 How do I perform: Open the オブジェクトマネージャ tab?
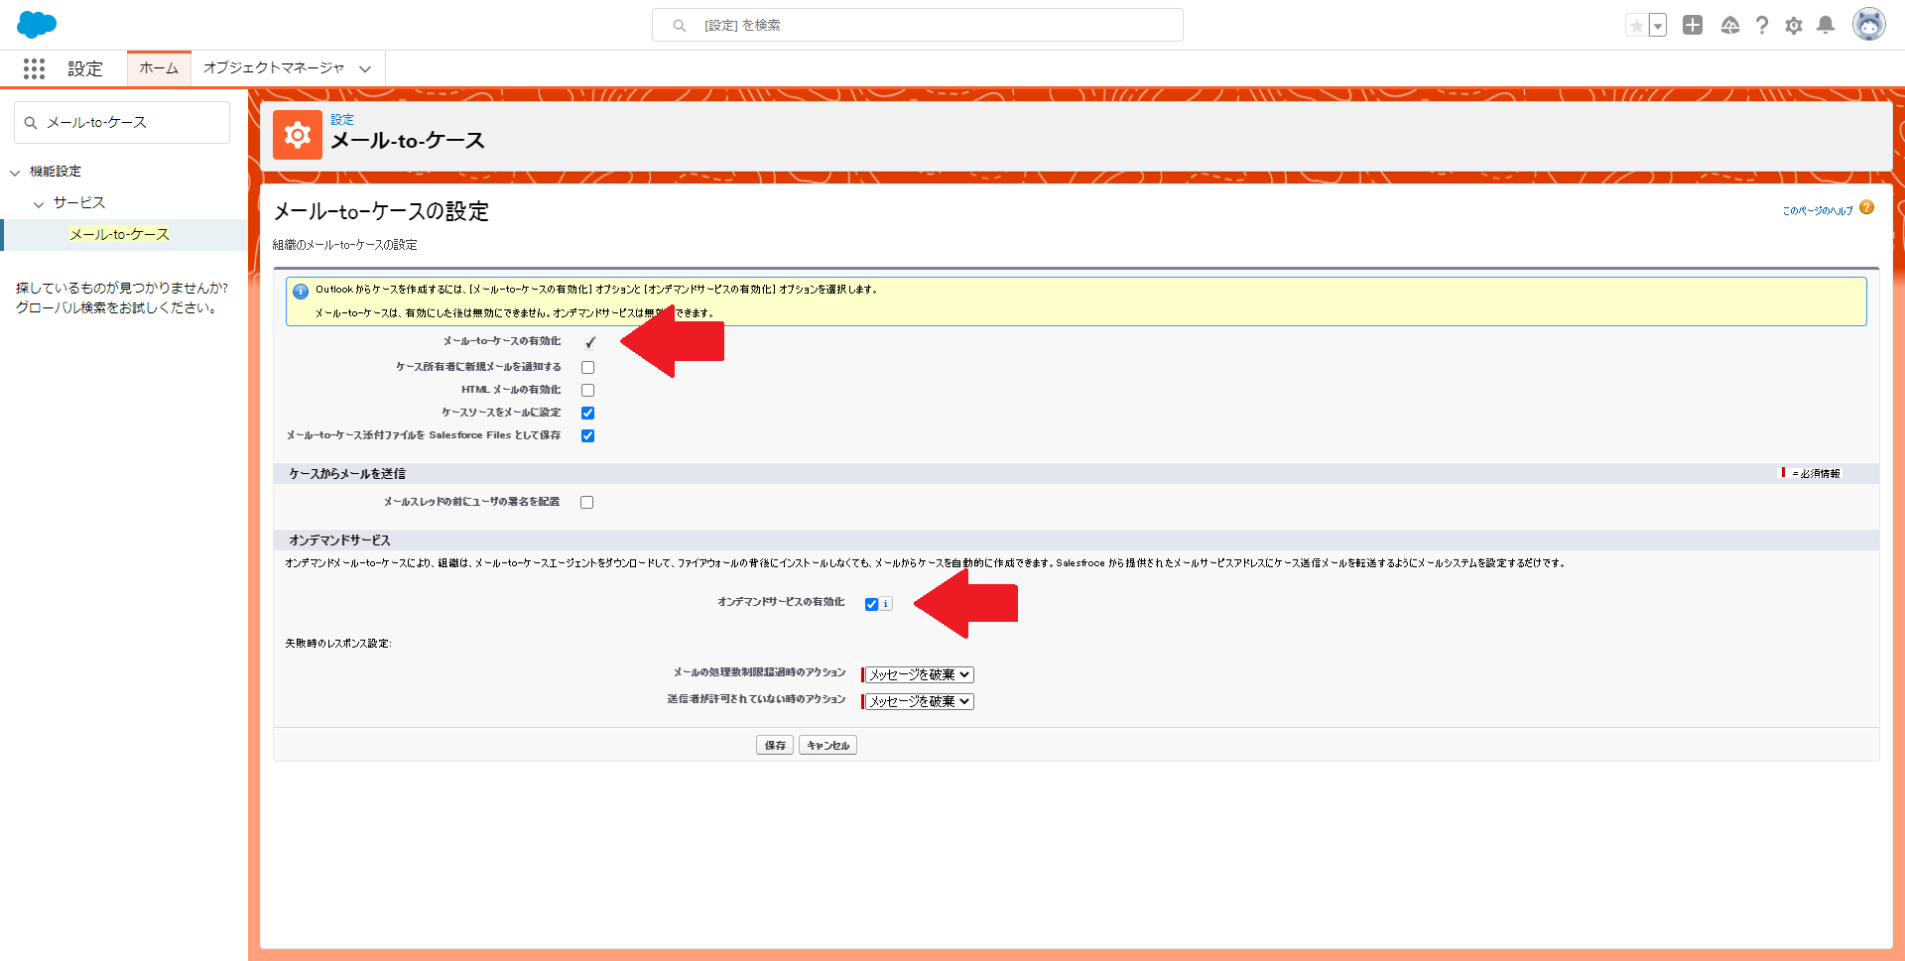(274, 68)
